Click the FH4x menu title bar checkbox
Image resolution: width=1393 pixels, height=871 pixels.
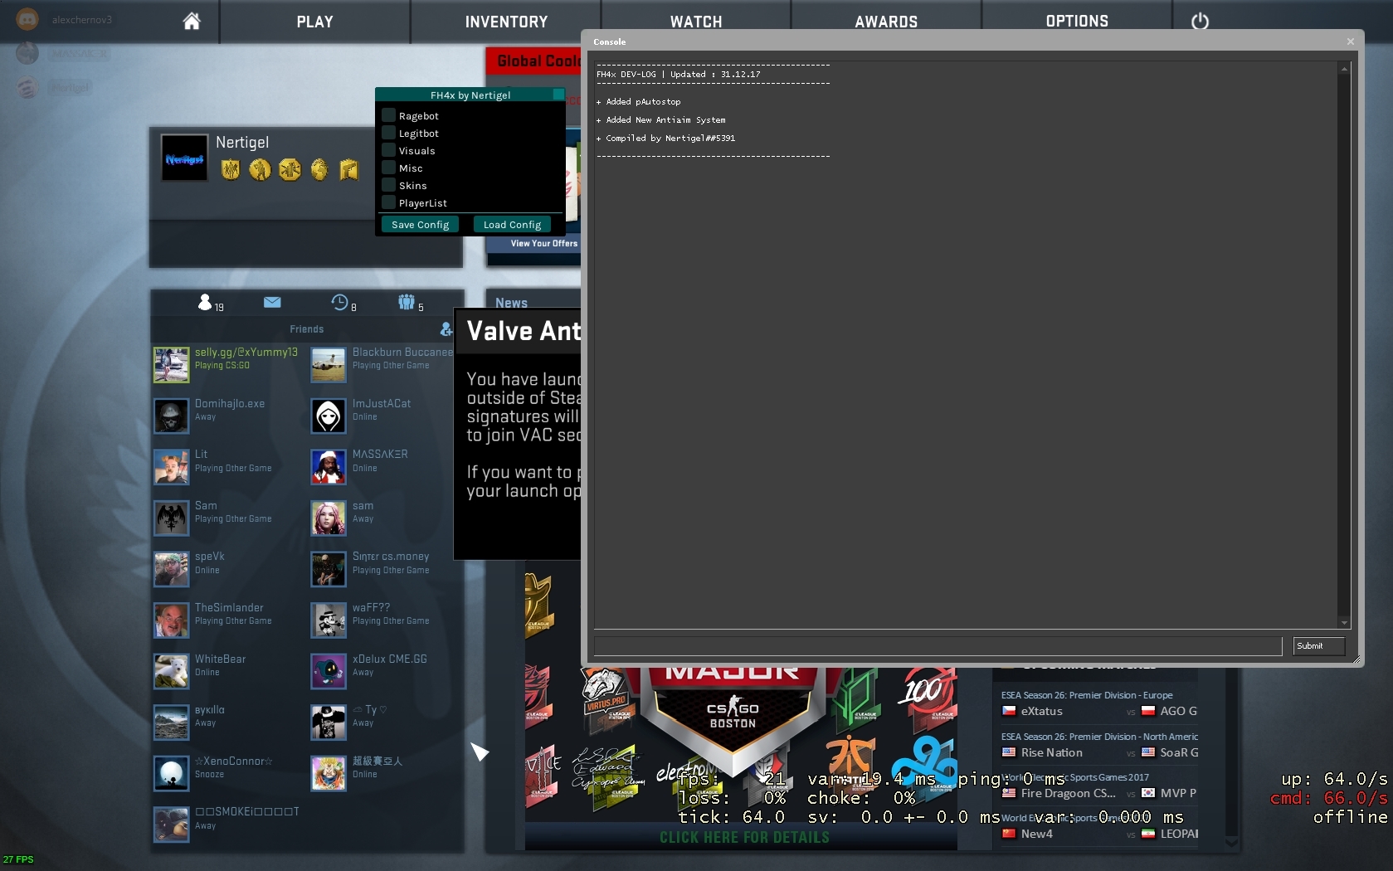[x=558, y=95]
